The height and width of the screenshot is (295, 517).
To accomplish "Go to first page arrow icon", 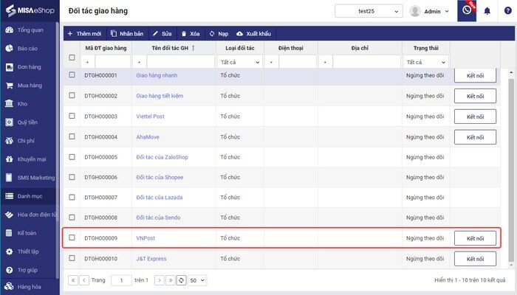I will pyautogui.click(x=72, y=280).
